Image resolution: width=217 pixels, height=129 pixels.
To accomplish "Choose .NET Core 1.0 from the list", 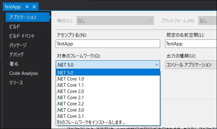I will tap(108, 79).
